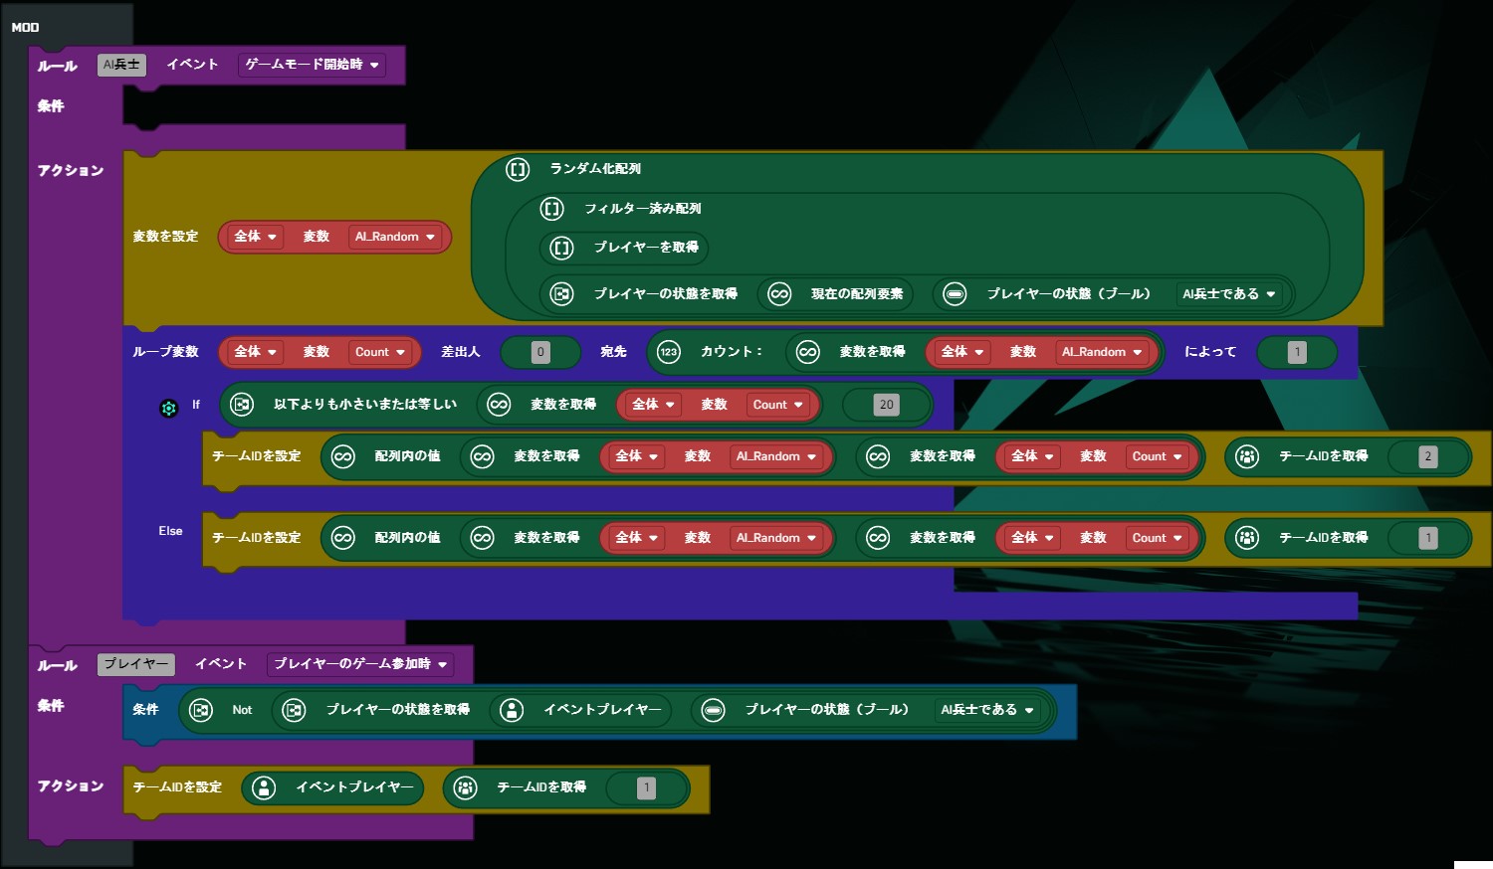This screenshot has height=869, width=1493.
Task: Click the rule name field labeled プレイヤー
Action: click(136, 664)
